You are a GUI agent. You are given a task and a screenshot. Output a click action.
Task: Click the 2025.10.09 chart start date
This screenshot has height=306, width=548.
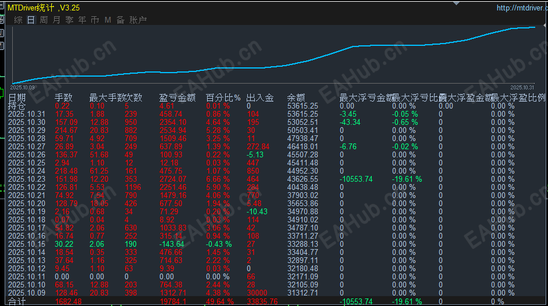(22, 88)
